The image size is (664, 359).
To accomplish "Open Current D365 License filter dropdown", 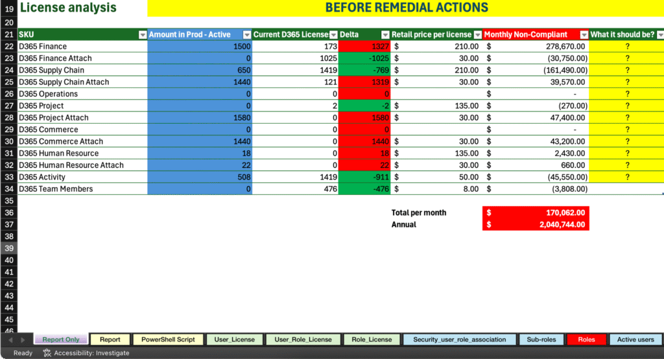I will tap(334, 35).
